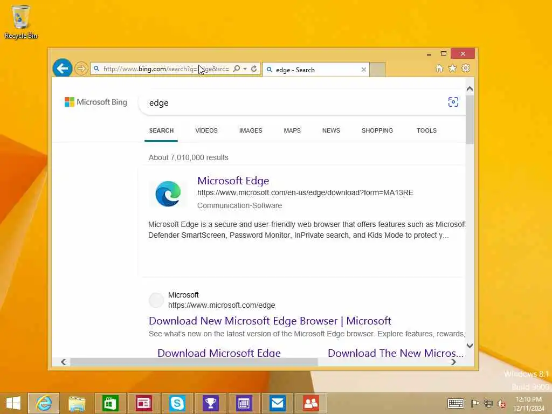
Task: Switch to the MAPS tab
Action: coord(292,130)
